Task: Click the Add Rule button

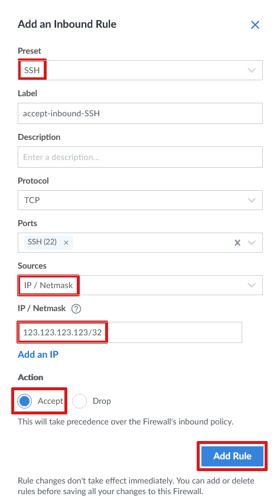Action: point(232,456)
